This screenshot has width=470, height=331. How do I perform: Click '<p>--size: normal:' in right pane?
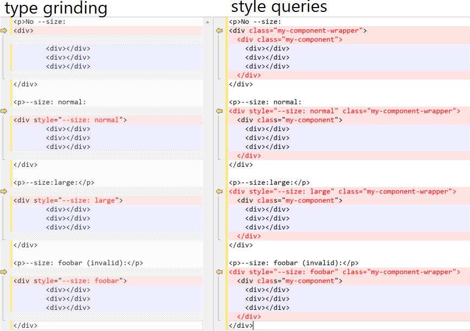[265, 102]
